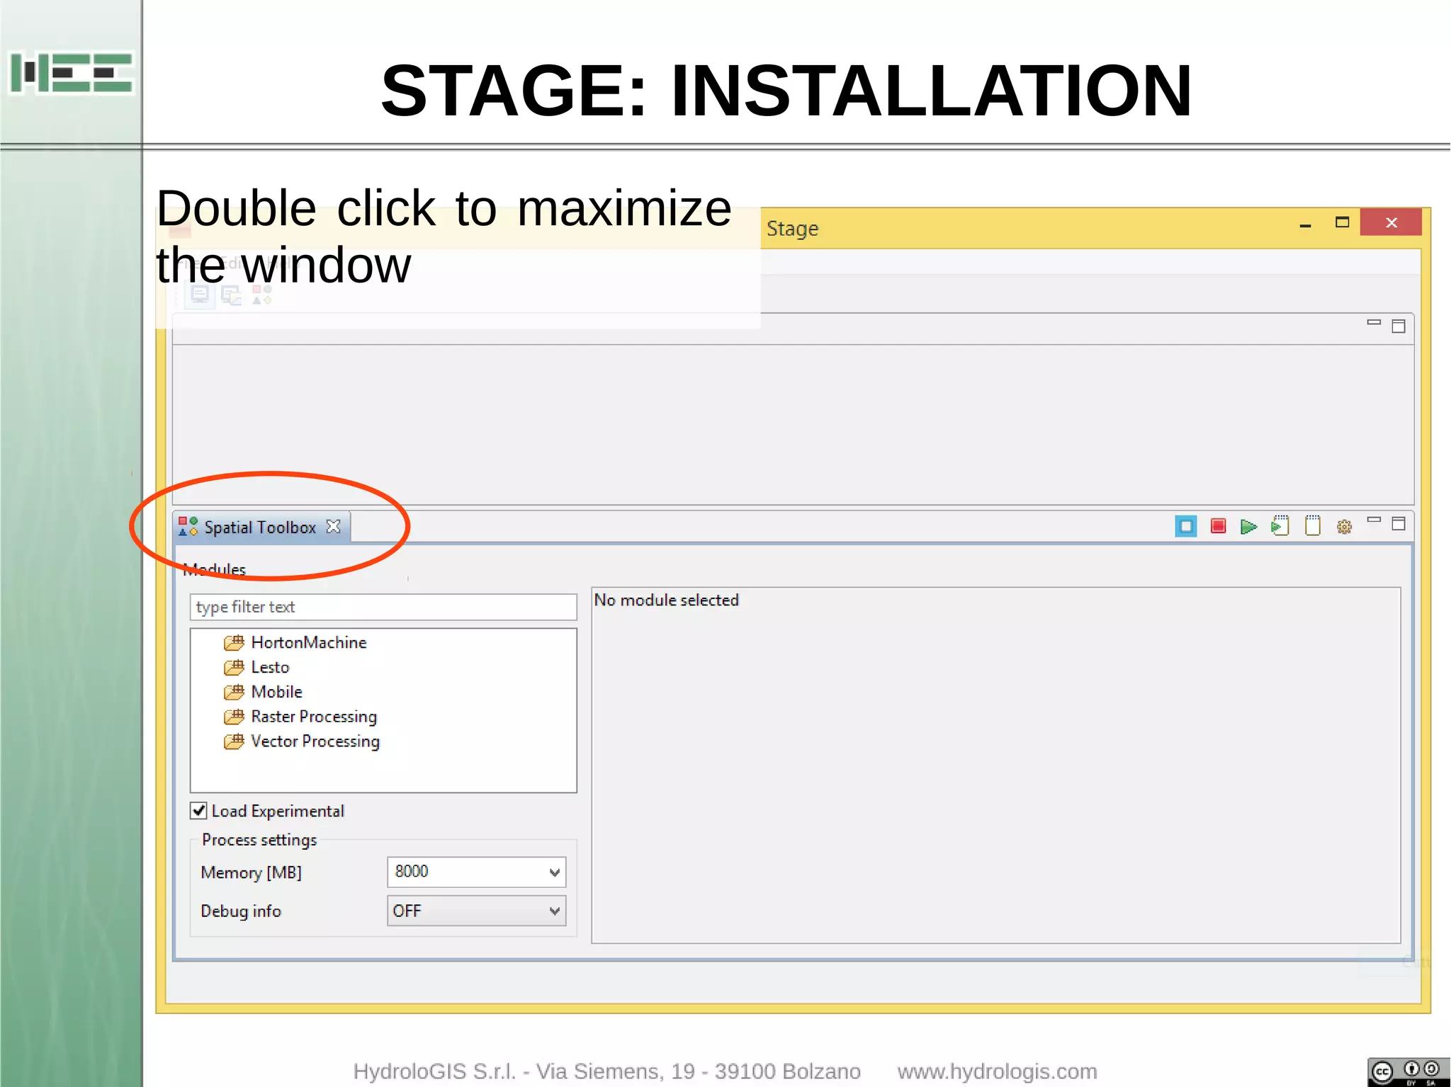Screen dimensions: 1451x1087
Task: Click the Raster Processing folder icon
Action: point(234,717)
